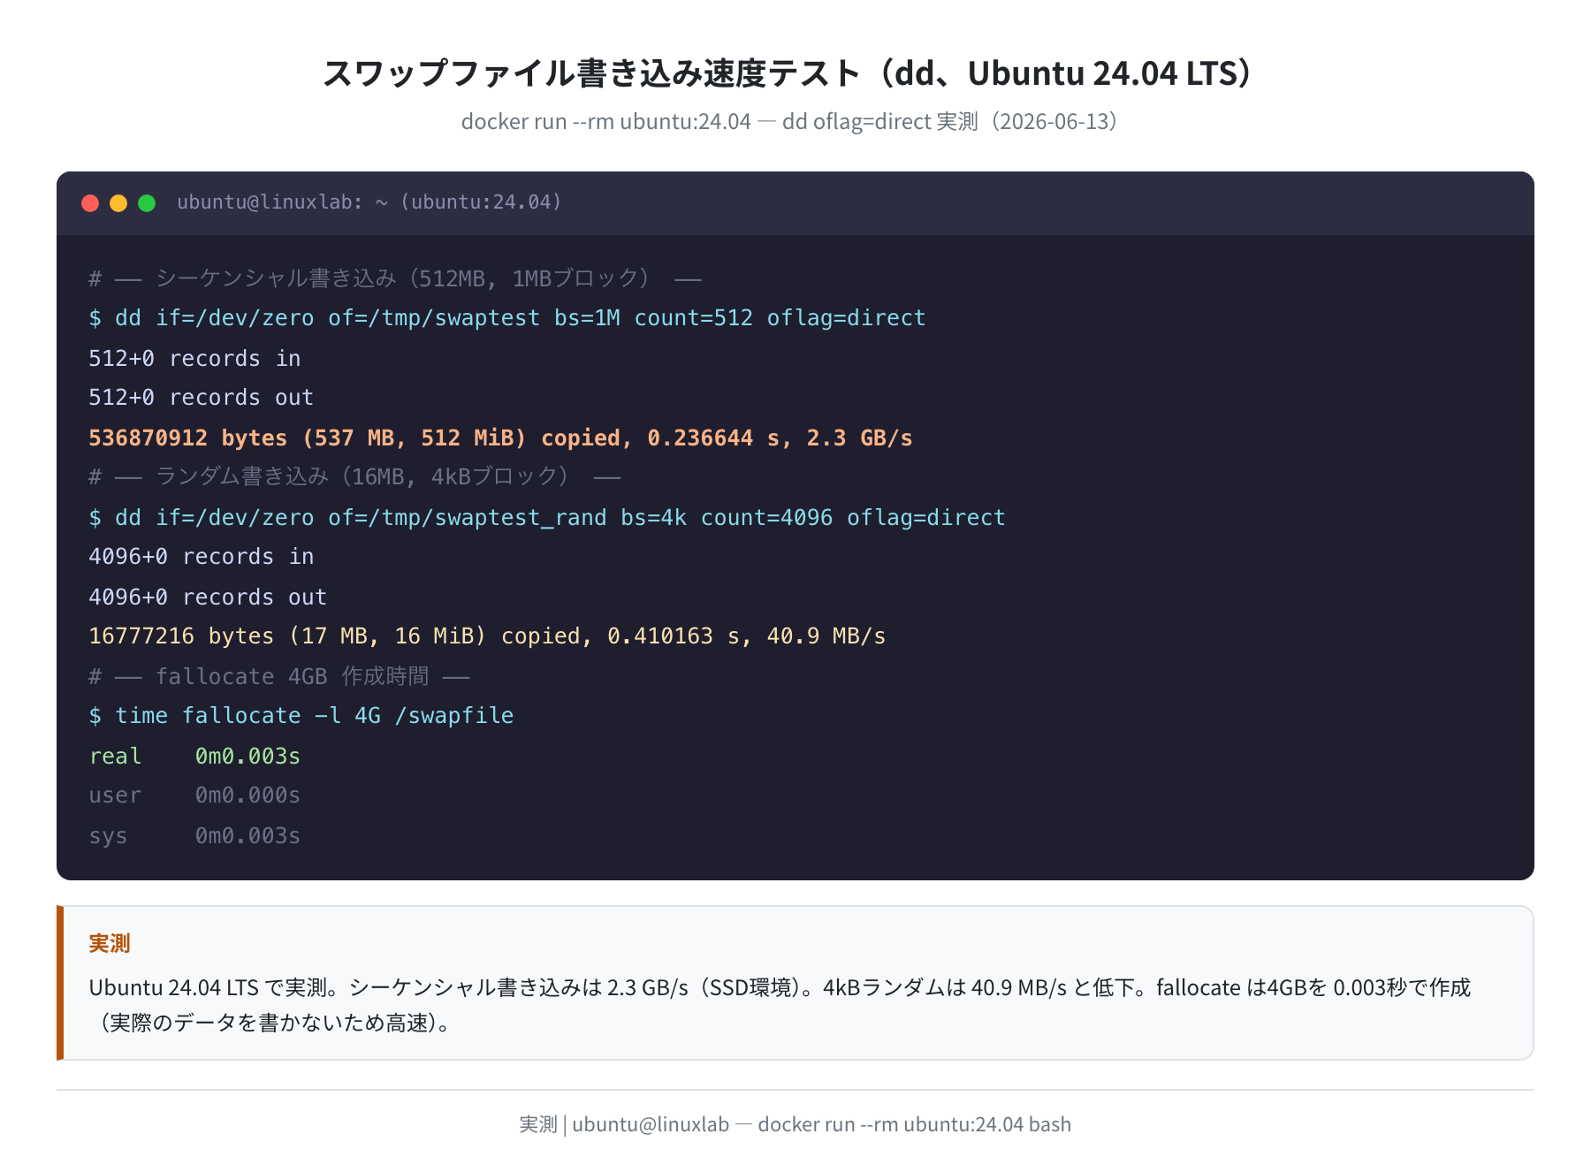
Task: Click the line 4096+0 records in
Action: (202, 557)
